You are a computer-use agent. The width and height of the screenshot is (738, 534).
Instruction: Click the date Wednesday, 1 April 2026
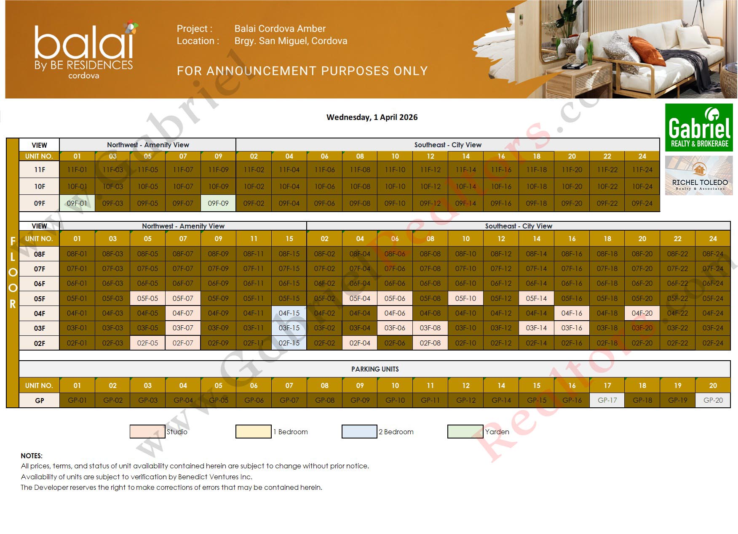pyautogui.click(x=372, y=117)
